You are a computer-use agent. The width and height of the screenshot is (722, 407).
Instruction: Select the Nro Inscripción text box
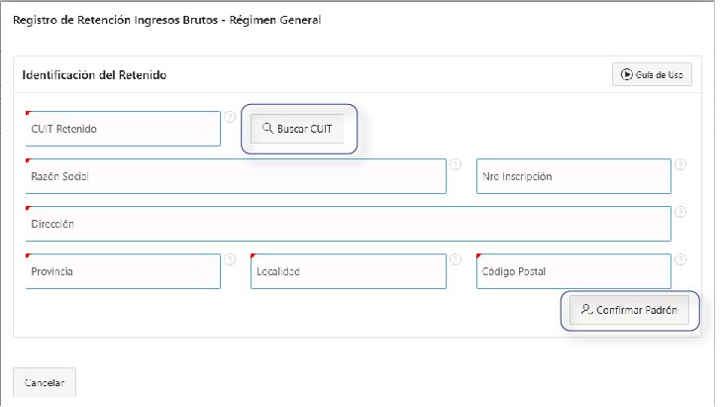(x=573, y=176)
